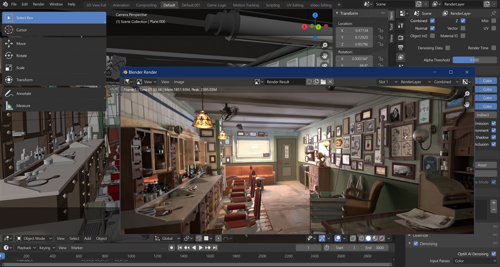Click the fake user shield icon

(x=309, y=82)
